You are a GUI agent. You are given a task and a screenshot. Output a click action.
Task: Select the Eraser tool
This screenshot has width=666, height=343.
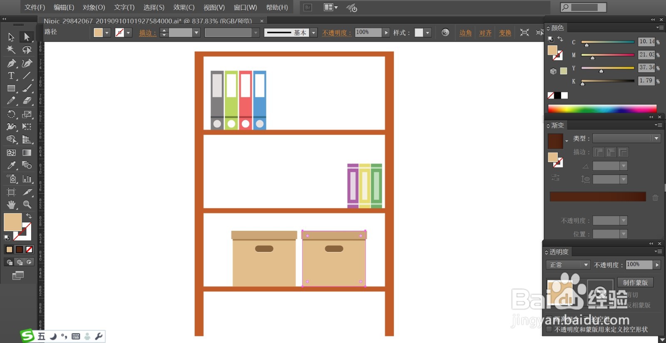click(x=27, y=101)
